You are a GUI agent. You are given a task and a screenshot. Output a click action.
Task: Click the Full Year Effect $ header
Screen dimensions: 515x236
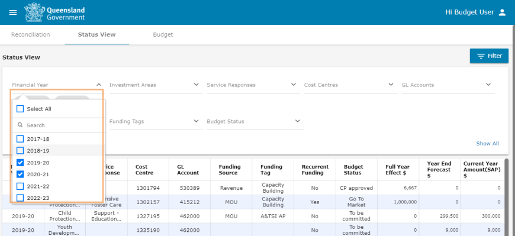[397, 170]
